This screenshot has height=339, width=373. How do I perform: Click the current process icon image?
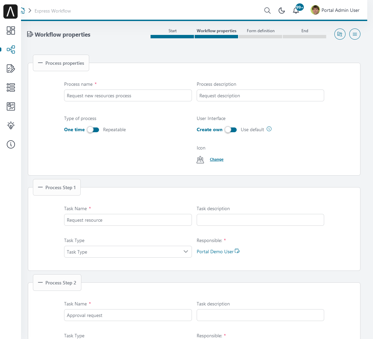click(200, 159)
